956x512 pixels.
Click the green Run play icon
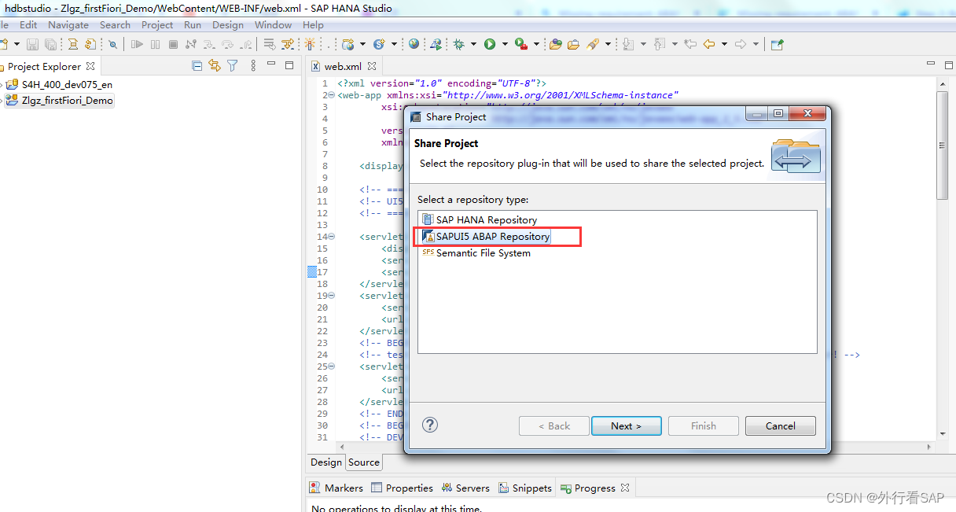tap(490, 44)
